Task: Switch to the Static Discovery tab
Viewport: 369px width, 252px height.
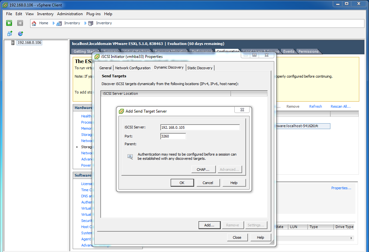Action: 200,68
